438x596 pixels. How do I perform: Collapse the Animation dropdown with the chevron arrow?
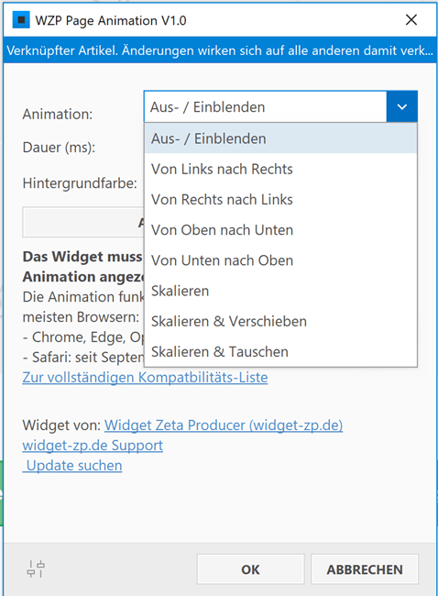coord(402,106)
